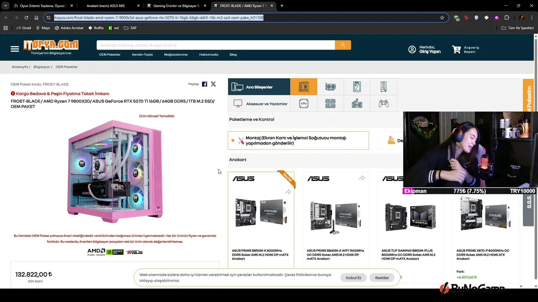Select the gamepad accessories icon
This screenshot has height=302, width=538.
pos(383,104)
